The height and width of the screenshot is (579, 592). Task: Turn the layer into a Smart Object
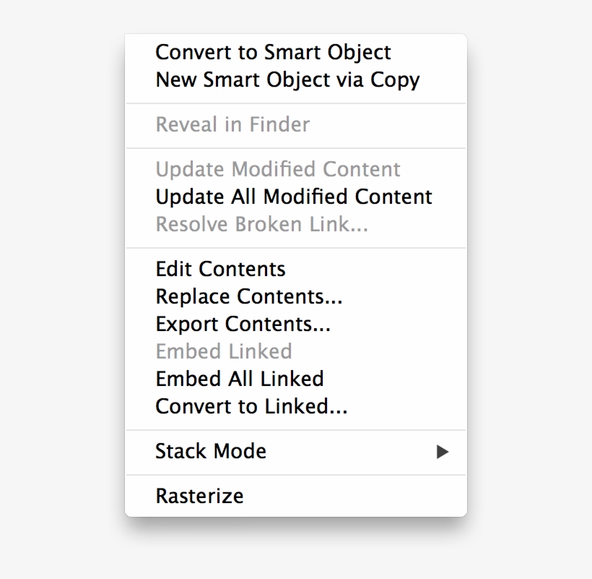click(x=273, y=53)
